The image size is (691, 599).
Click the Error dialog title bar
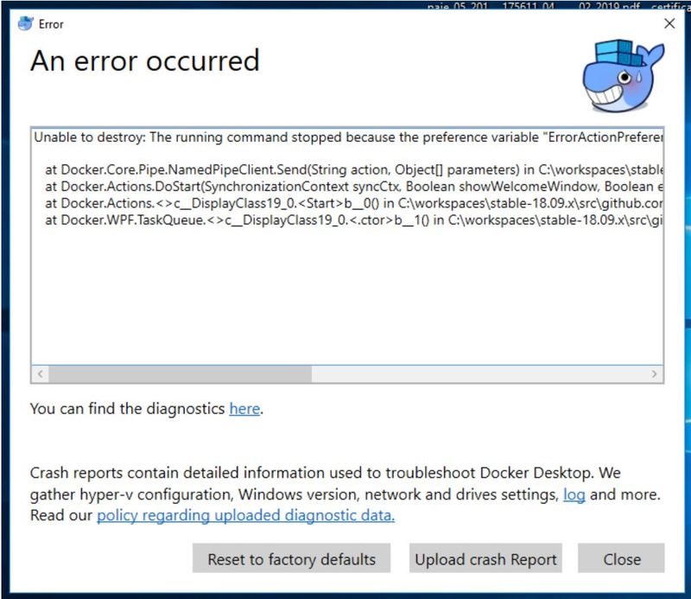(x=345, y=24)
